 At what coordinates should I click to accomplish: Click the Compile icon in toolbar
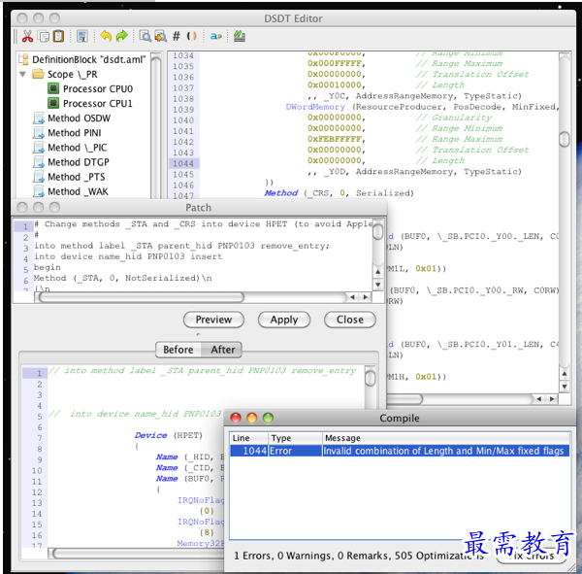click(240, 36)
